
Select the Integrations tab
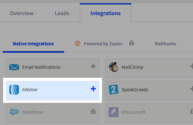[x=106, y=13]
